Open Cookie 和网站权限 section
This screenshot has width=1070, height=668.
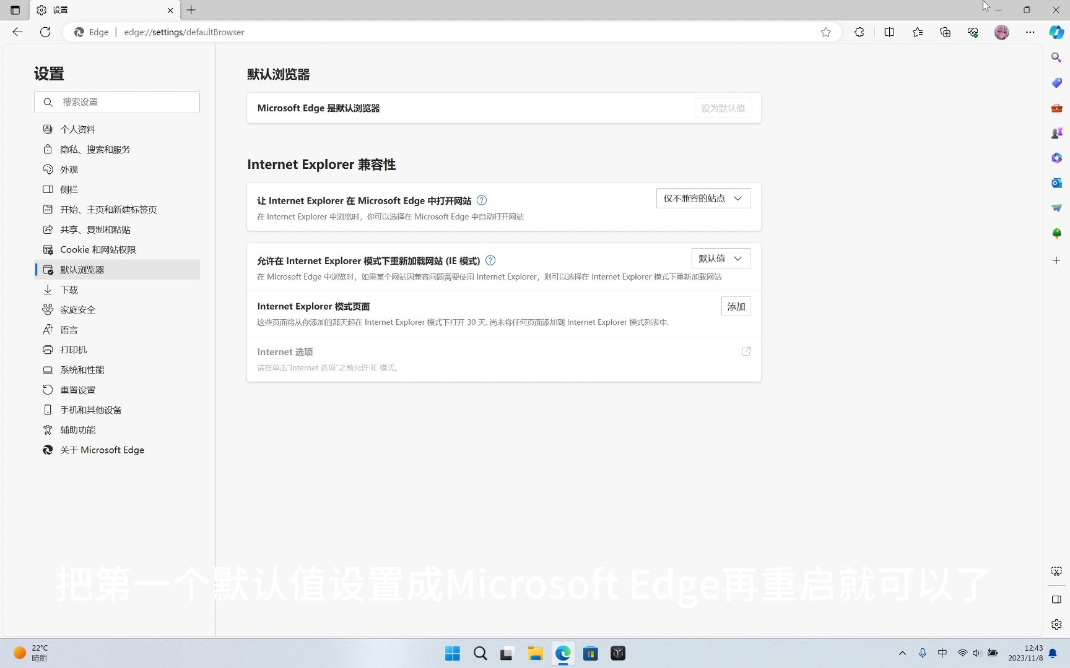117,250
